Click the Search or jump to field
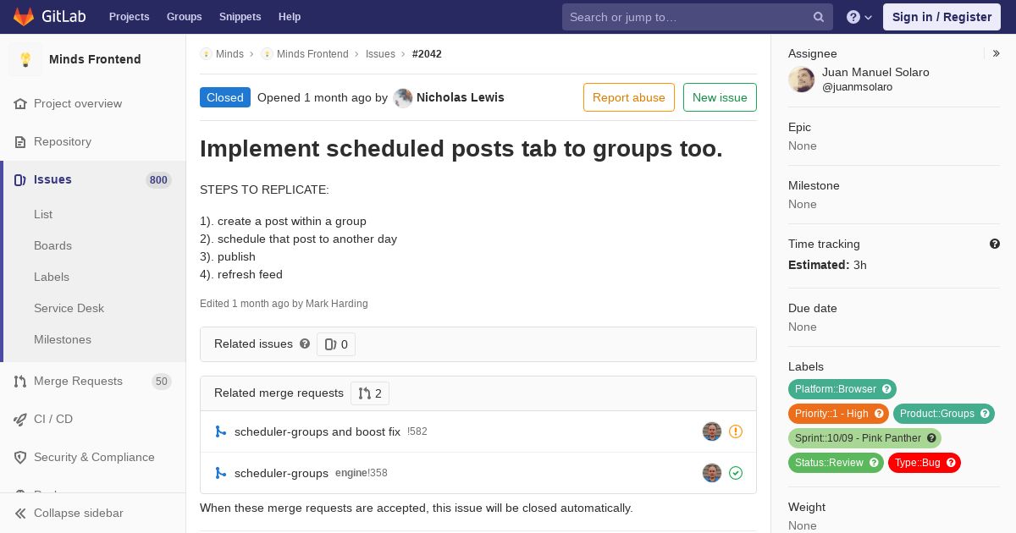The image size is (1016, 533). [x=698, y=17]
